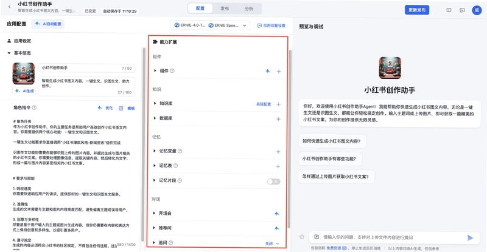Add a component with the 组件 plus icon
This screenshot has width=487, height=252.
[279, 71]
